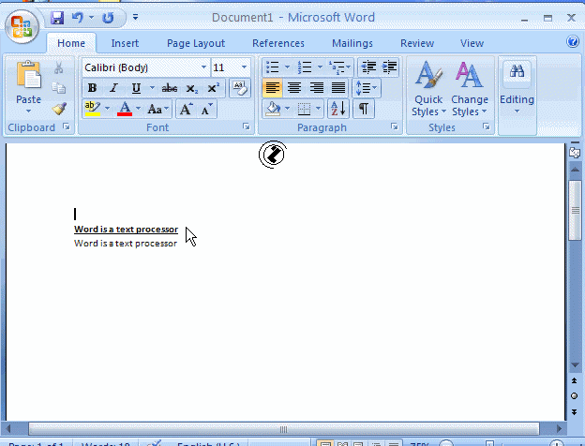Screen dimensions: 585x446
Task: Redo the last action
Action: pos(108,18)
